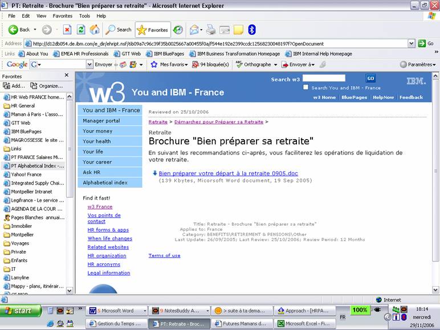
Task: Click Paramètres in Google toolbar
Action: pyautogui.click(x=418, y=64)
